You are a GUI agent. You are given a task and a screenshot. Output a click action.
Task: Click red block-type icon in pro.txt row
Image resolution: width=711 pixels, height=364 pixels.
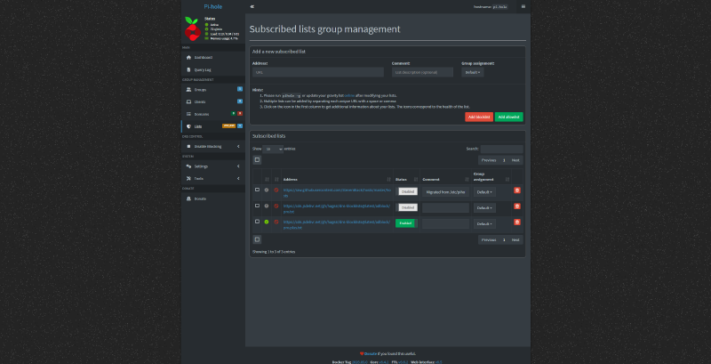click(276, 206)
